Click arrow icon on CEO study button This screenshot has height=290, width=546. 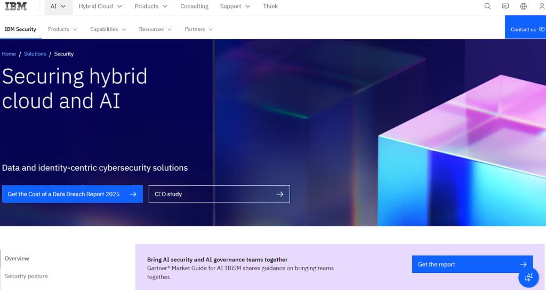click(x=280, y=194)
